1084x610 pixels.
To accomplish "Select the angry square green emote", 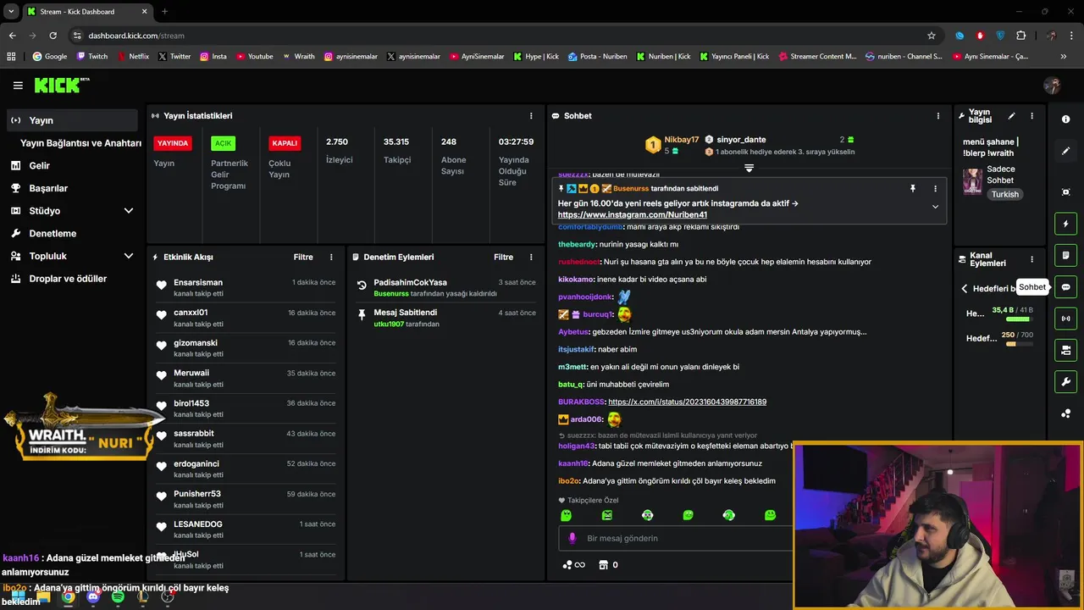I will click(606, 515).
